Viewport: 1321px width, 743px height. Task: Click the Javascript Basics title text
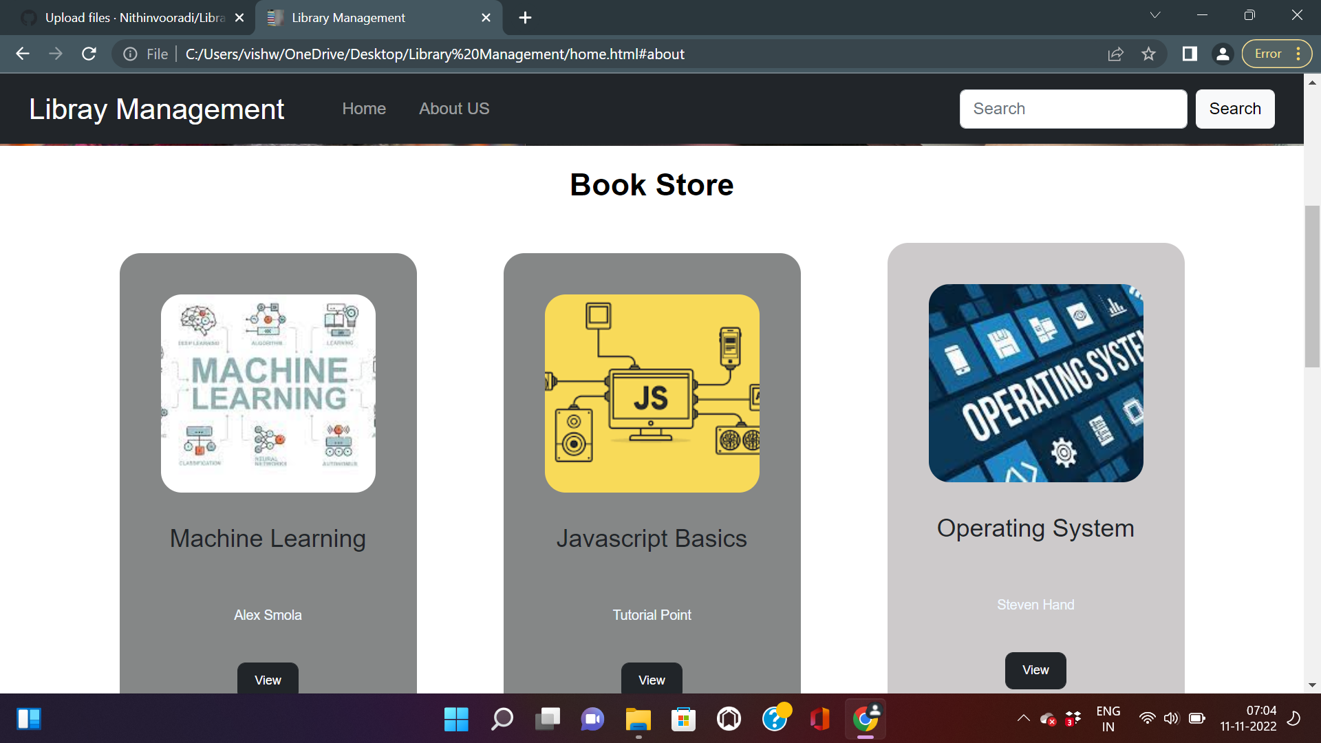point(652,539)
